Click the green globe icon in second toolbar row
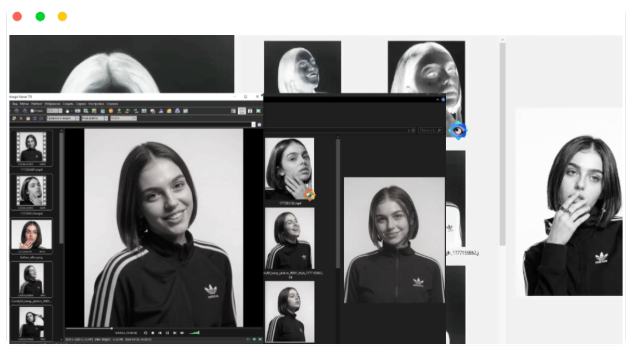 [x=14, y=118]
